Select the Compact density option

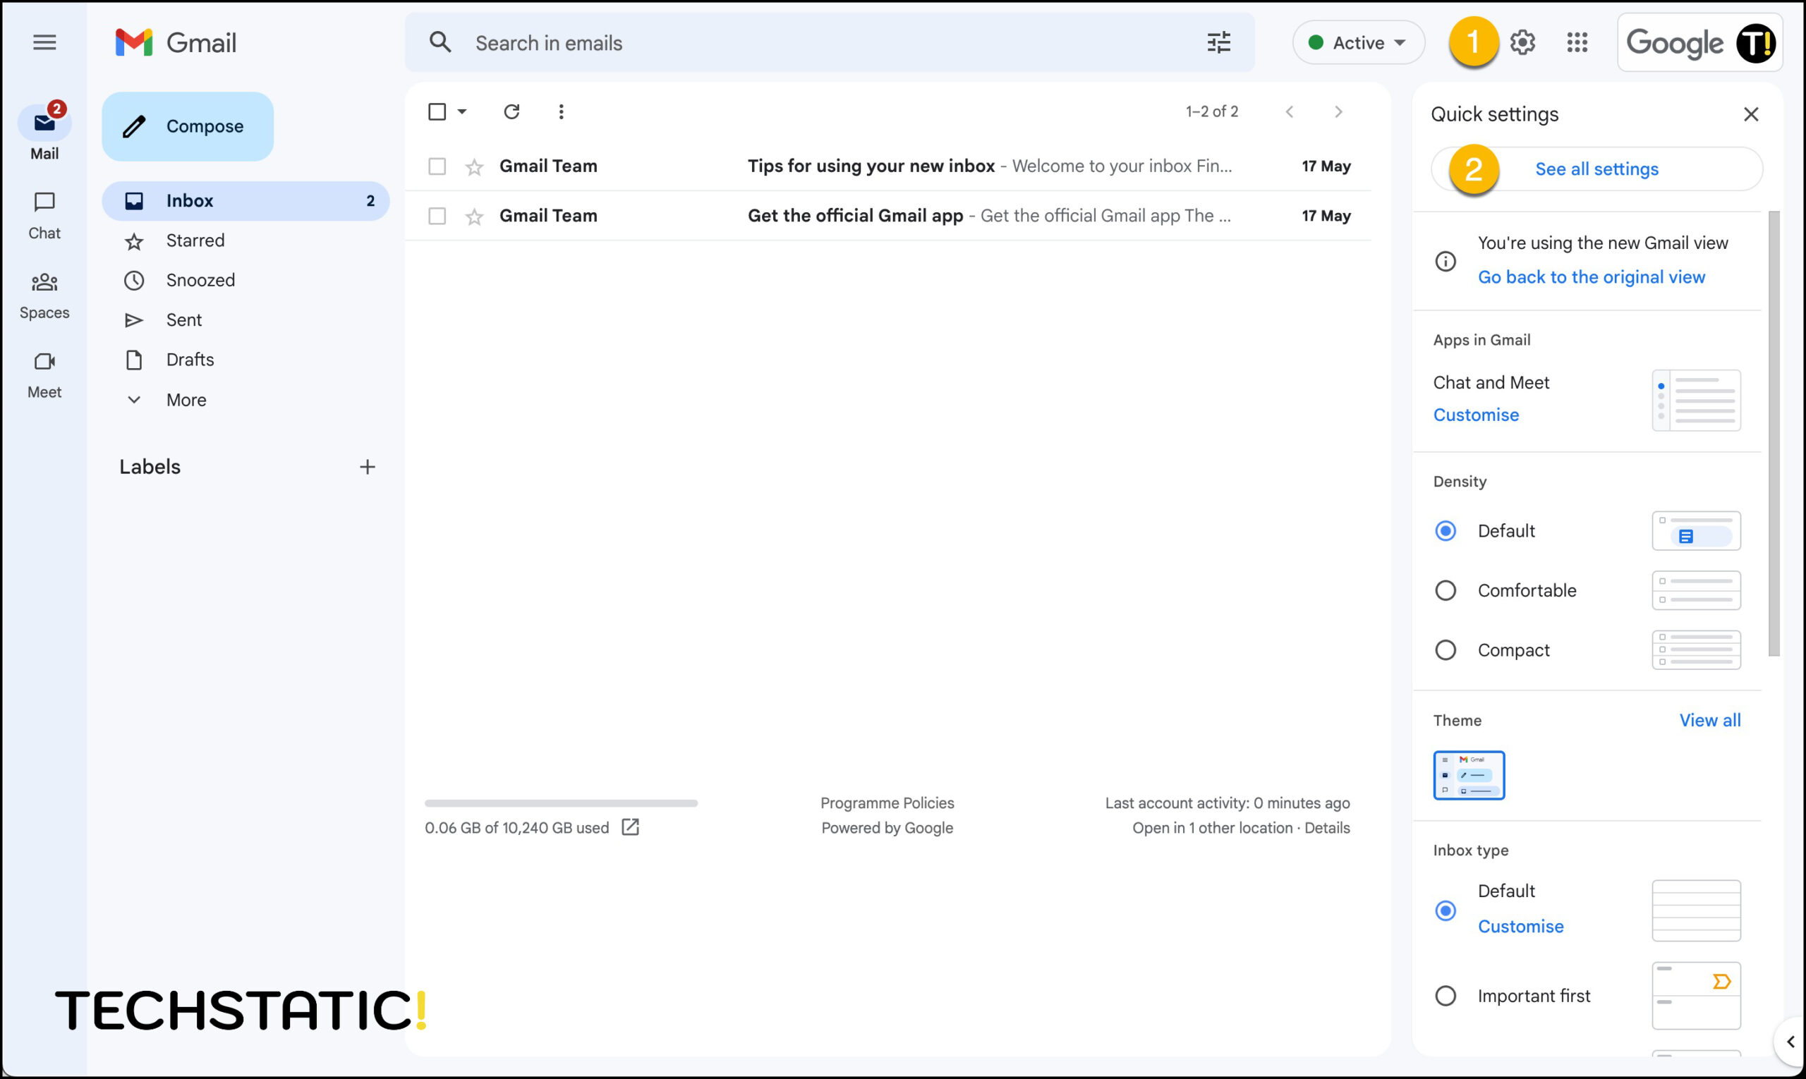tap(1446, 650)
